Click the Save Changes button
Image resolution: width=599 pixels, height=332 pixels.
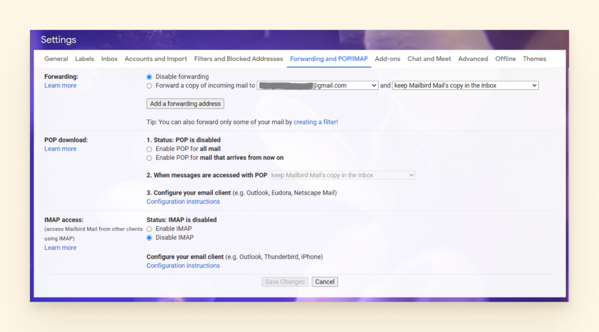[x=285, y=282]
